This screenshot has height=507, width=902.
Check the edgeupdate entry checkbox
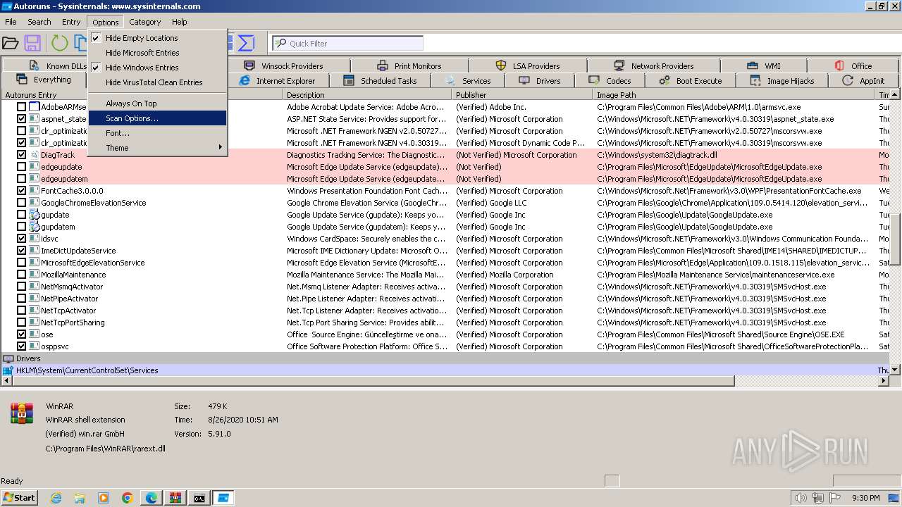(x=21, y=167)
